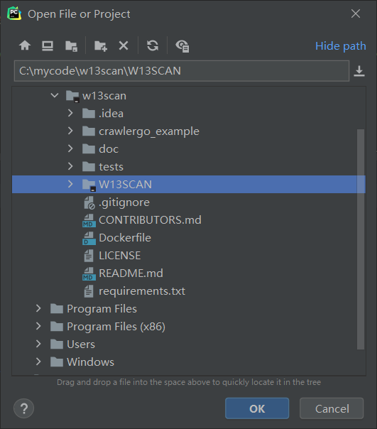
Task: Refresh the file tree
Action: coord(153,45)
